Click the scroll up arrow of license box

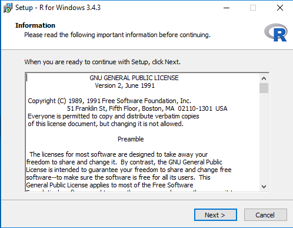264,78
